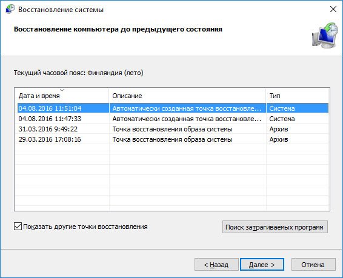Go back with the '< Назад' button
Screen dimensions: 343x278
click(x=216, y=265)
